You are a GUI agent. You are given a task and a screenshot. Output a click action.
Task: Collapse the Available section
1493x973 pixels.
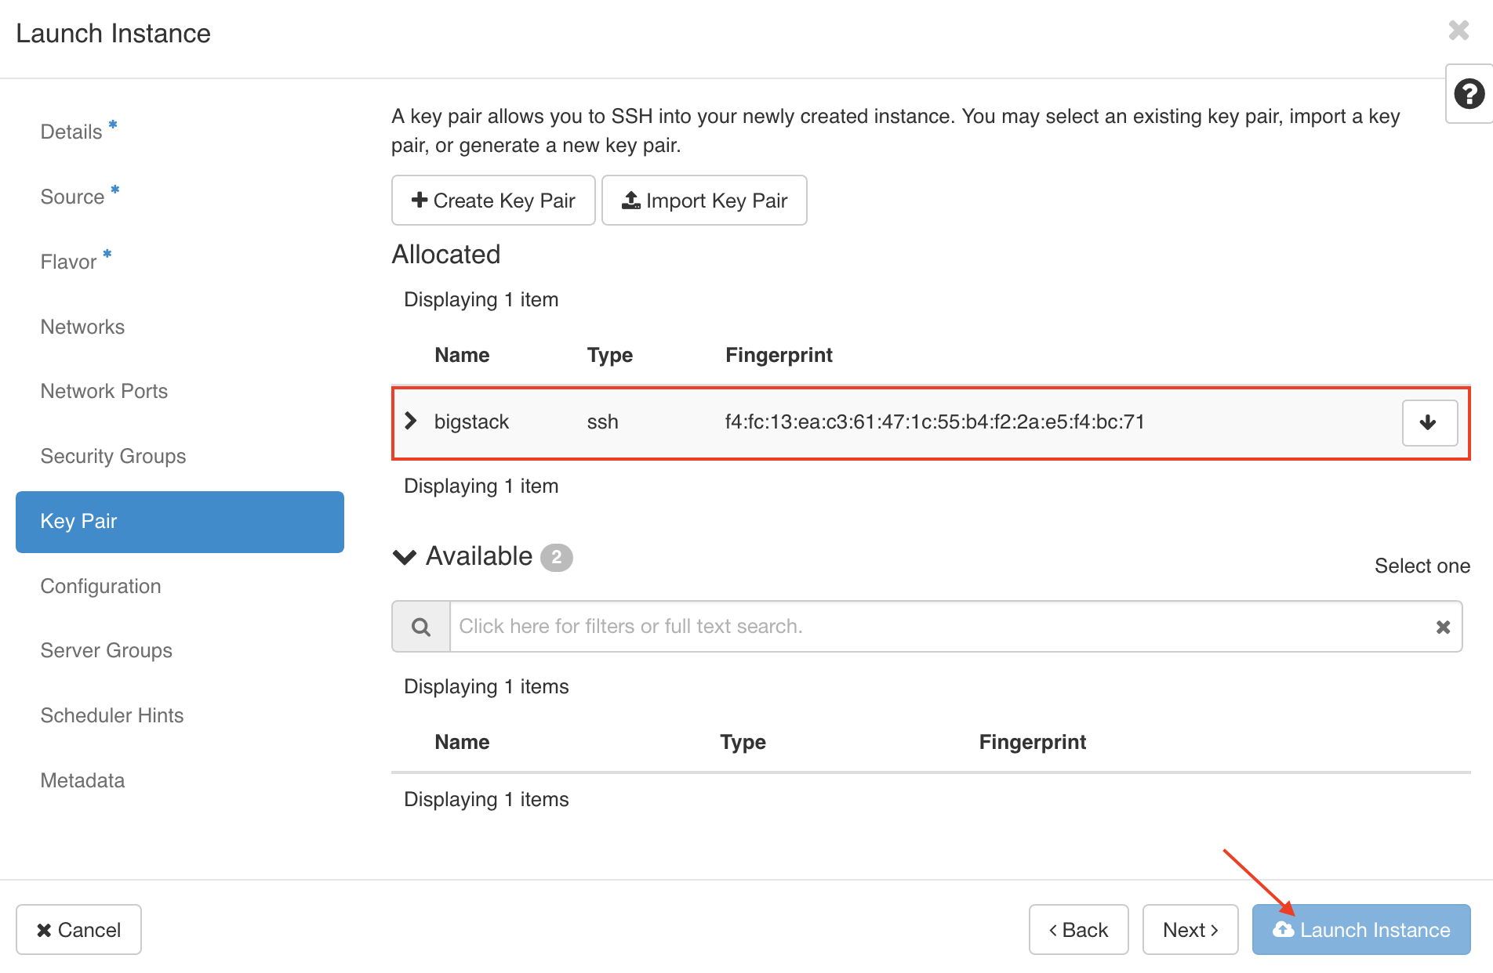(x=405, y=557)
